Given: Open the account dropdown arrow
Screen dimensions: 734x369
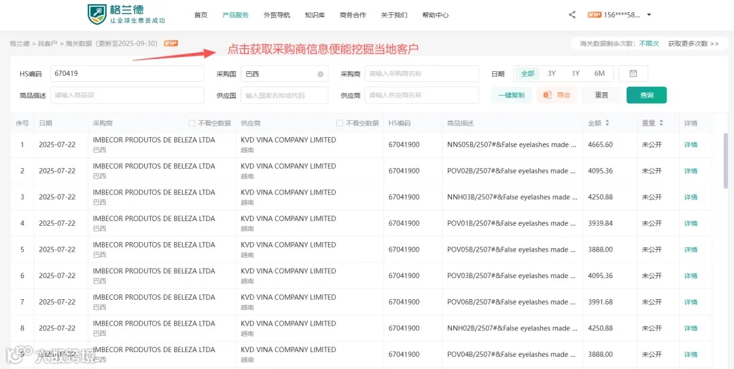Looking at the screenshot, I should tap(649, 15).
